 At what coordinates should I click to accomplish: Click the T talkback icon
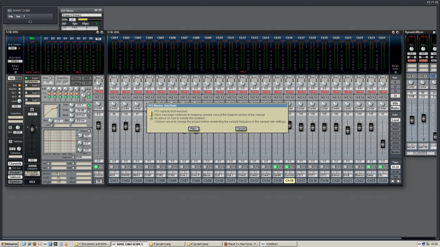pos(10,141)
